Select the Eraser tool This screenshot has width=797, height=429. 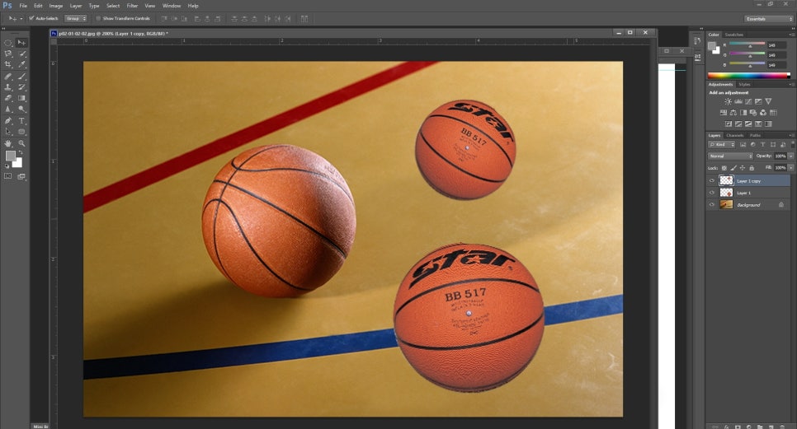(x=8, y=98)
